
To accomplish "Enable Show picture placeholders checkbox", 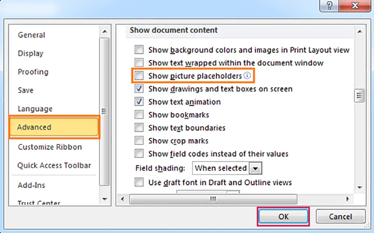I will coord(139,76).
